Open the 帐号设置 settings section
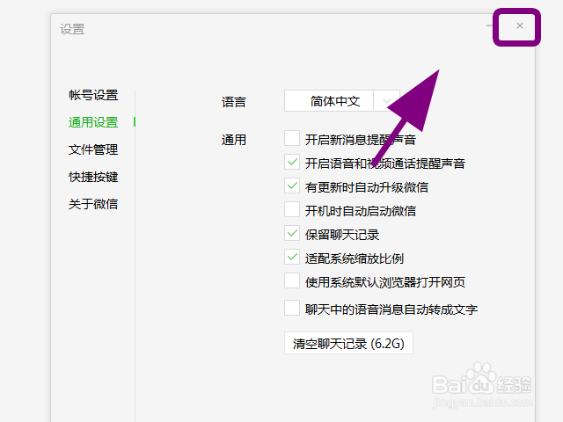The height and width of the screenshot is (422, 563). (x=93, y=95)
